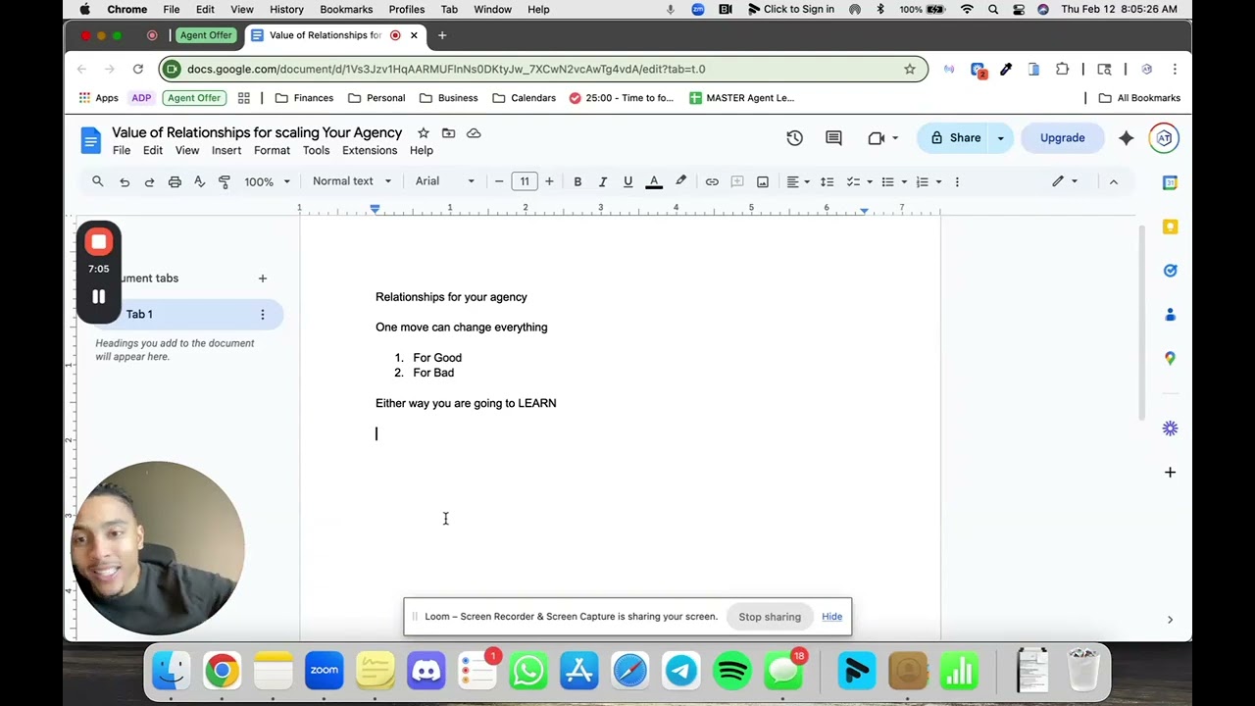Open Google Maps side panel icon
Image resolution: width=1255 pixels, height=706 pixels.
pyautogui.click(x=1170, y=359)
